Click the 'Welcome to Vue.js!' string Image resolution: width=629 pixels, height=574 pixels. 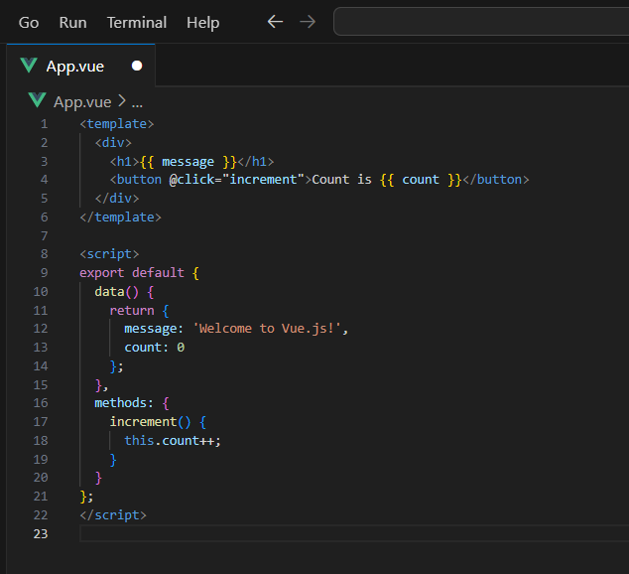click(267, 329)
